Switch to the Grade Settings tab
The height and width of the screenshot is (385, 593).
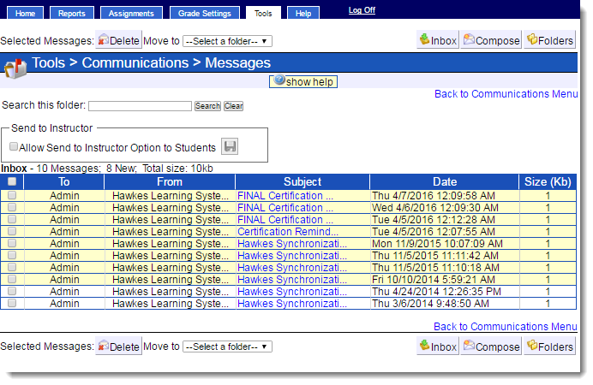[x=205, y=13]
